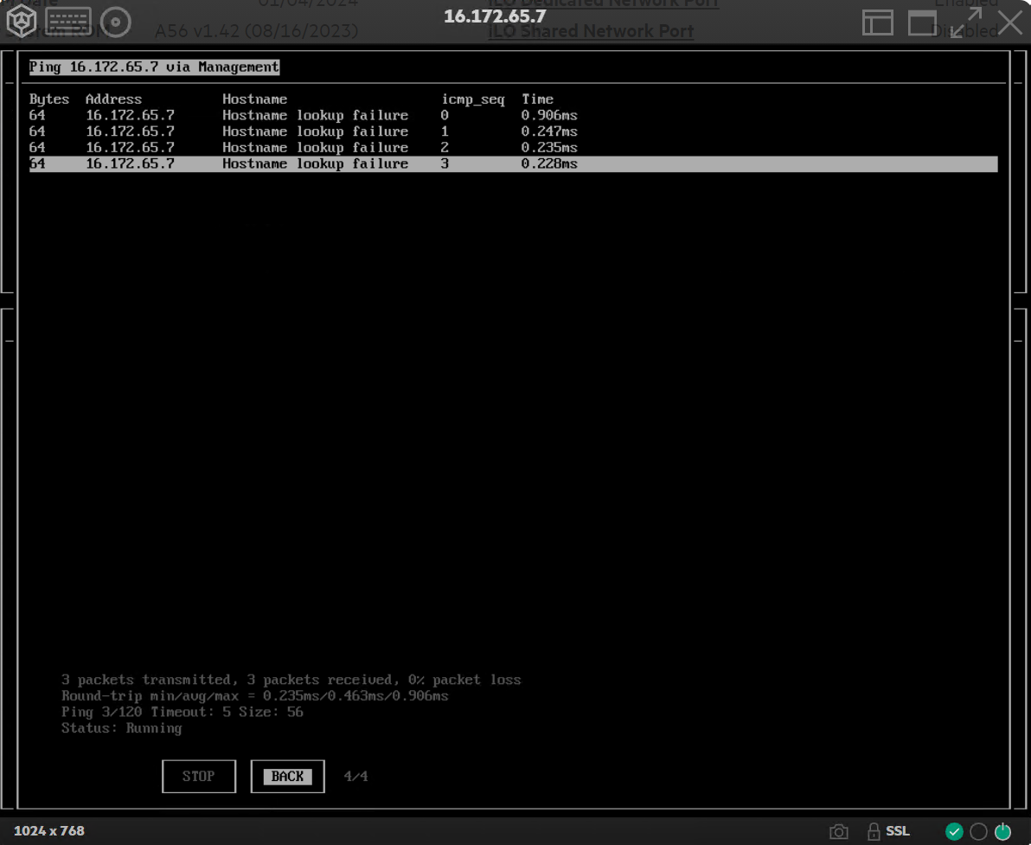
Task: Close the remote console with X
Action: point(1010,22)
